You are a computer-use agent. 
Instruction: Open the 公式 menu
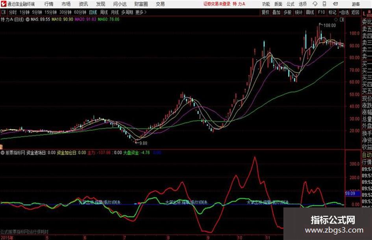tap(291, 4)
